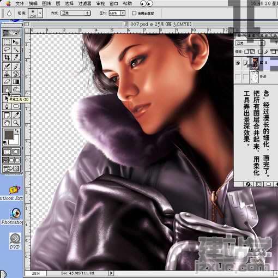Viewport: 278px width, 278px height.
Task: Select the Rectangular Marquee tool
Action: tap(7, 42)
